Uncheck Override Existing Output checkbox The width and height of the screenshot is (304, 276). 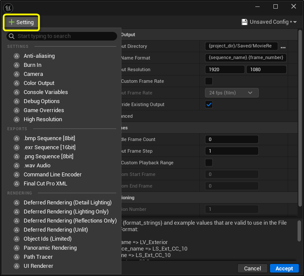(209, 104)
